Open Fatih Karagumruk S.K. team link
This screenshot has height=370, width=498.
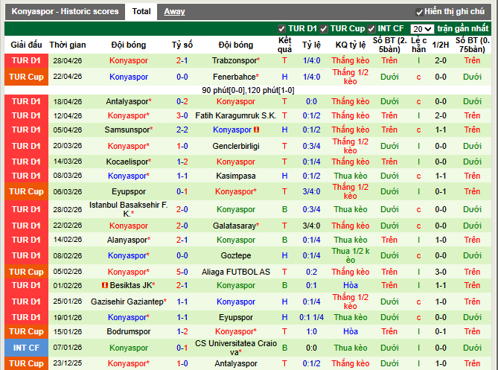point(236,115)
